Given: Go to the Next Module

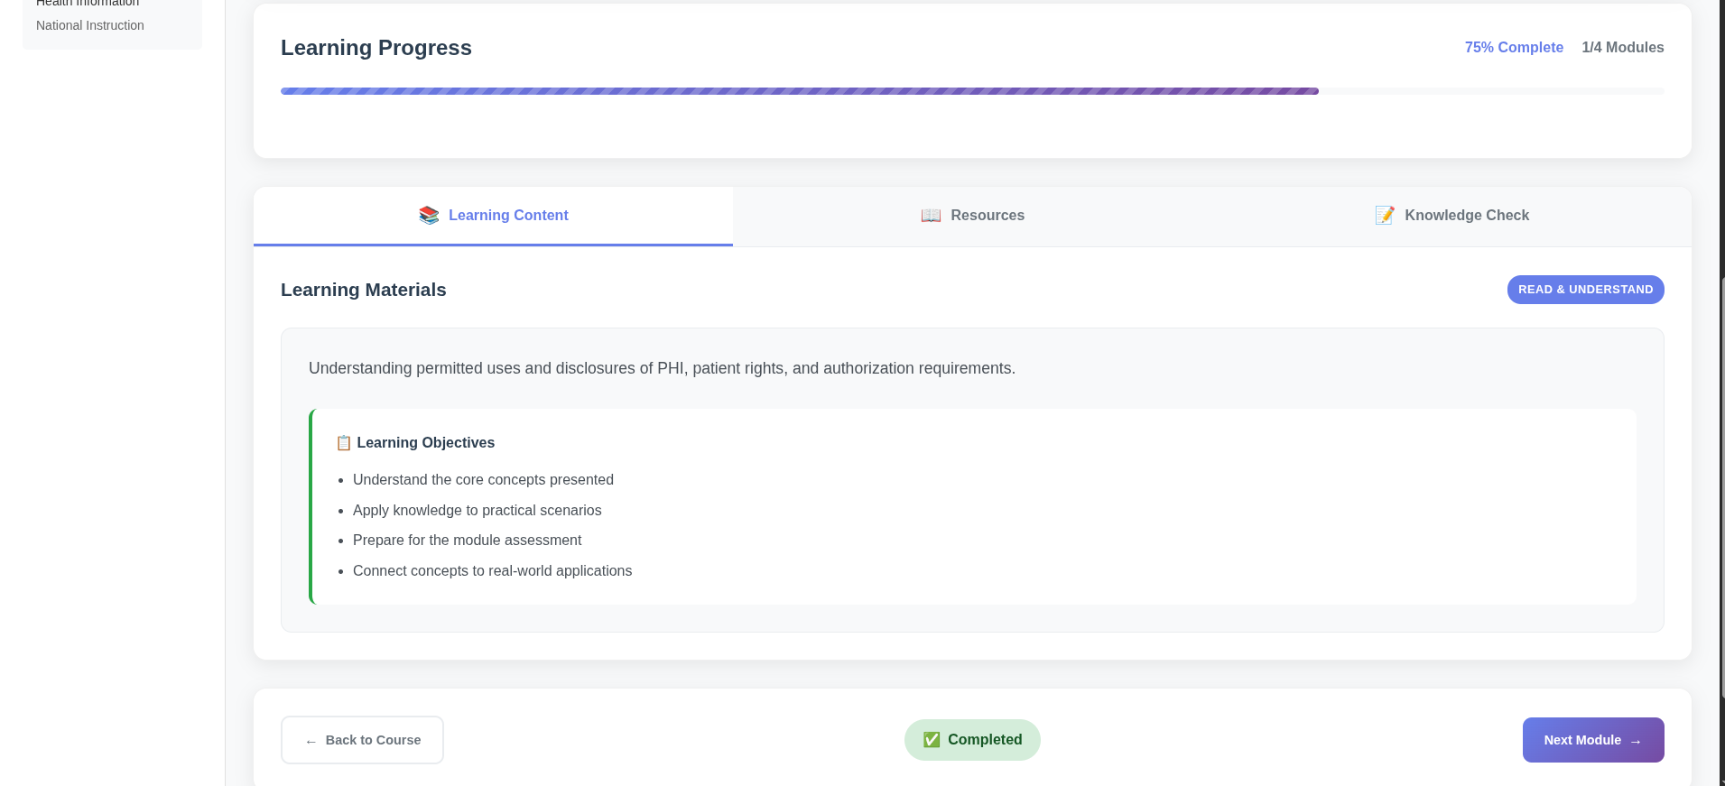Looking at the screenshot, I should [1592, 740].
